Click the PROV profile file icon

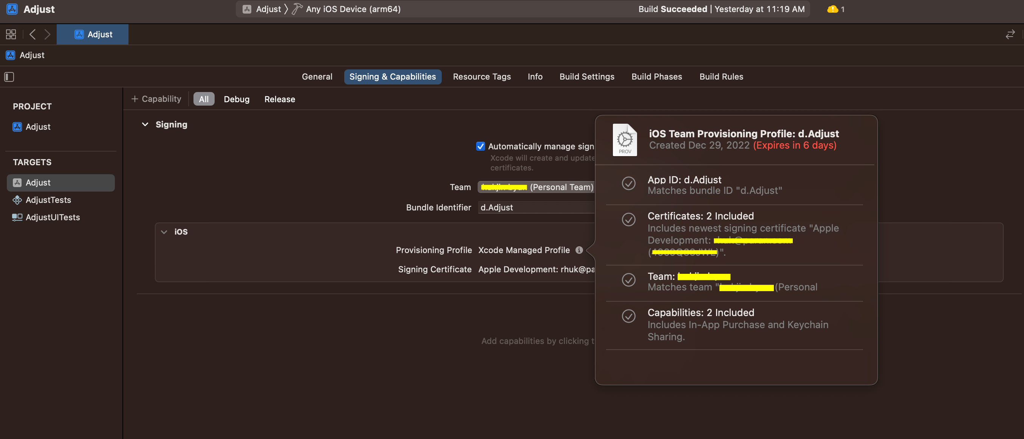pyautogui.click(x=624, y=140)
